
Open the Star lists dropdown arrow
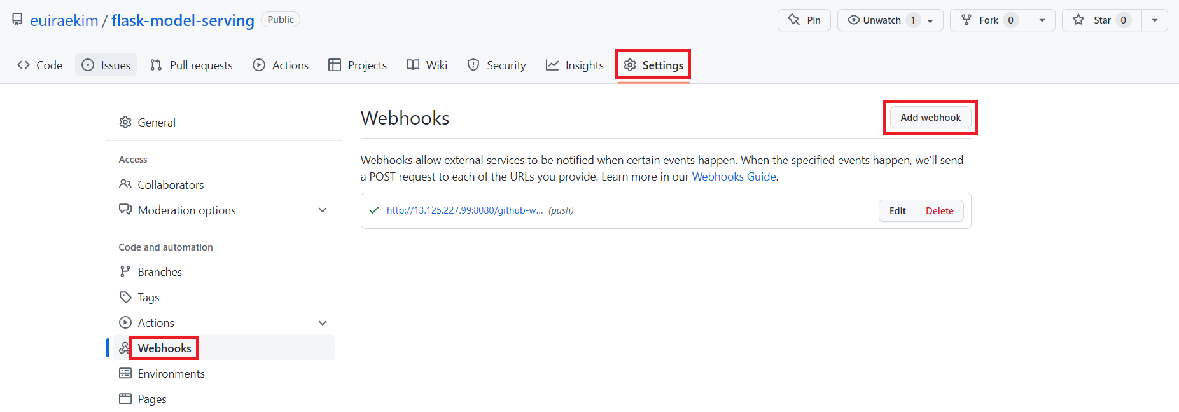pos(1155,20)
